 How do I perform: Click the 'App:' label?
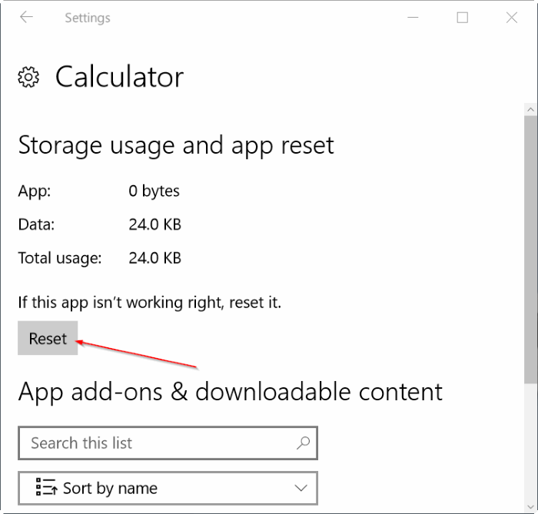click(35, 191)
